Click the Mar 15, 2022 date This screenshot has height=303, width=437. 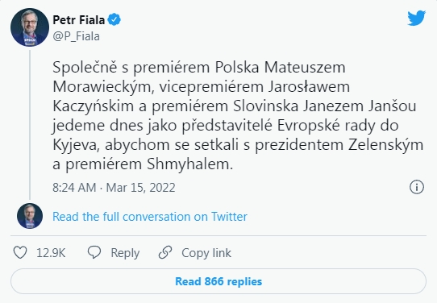tap(140, 188)
